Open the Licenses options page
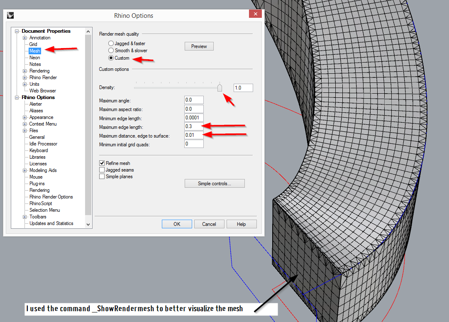Screen dimensions: 449x322 [38, 164]
